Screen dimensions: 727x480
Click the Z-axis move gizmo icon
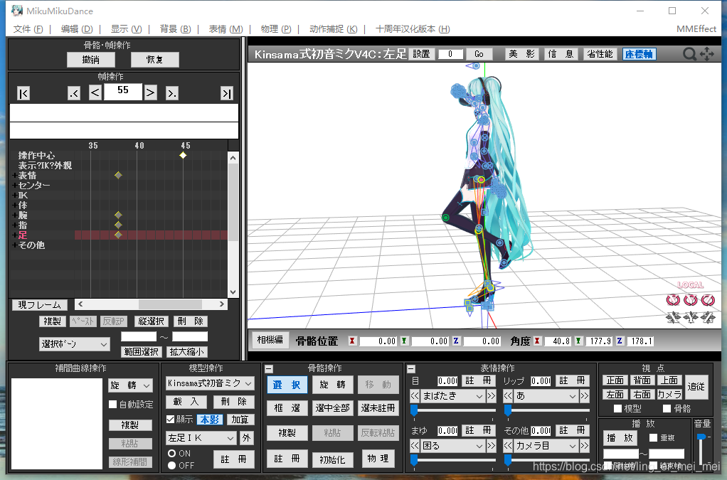[708, 317]
